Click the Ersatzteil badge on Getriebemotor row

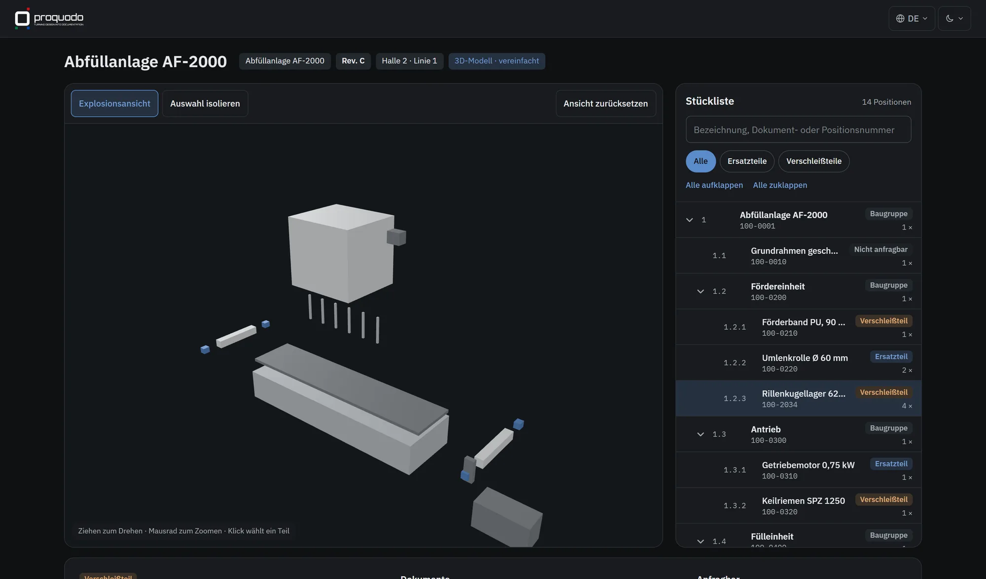[x=891, y=464]
